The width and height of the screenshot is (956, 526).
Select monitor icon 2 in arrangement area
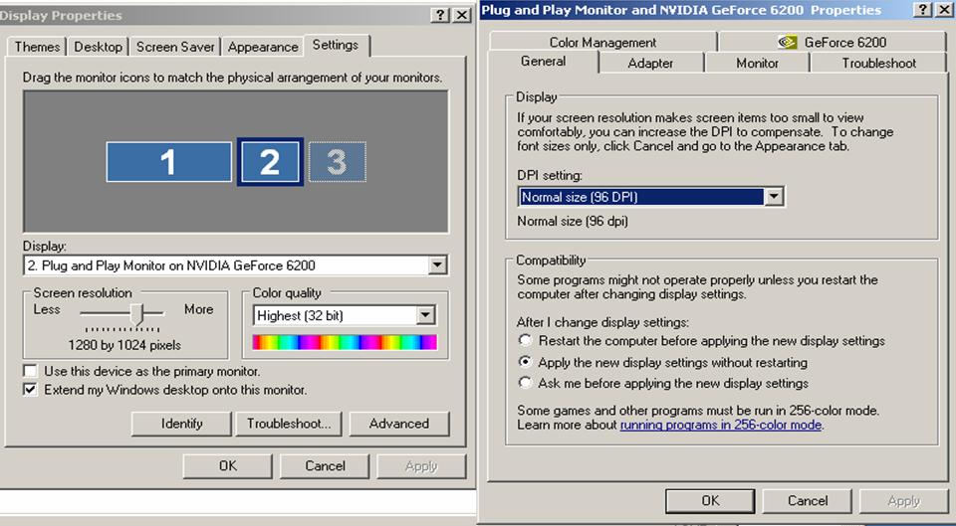point(270,162)
